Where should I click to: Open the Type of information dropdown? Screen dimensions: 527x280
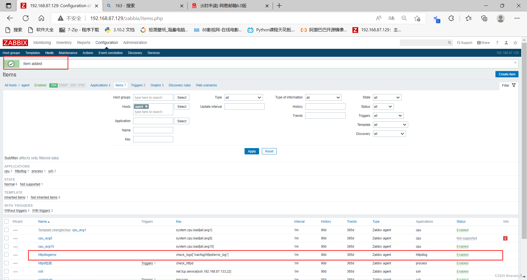click(x=323, y=97)
